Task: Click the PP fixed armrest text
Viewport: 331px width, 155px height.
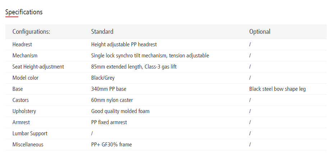Action: tap(109, 122)
